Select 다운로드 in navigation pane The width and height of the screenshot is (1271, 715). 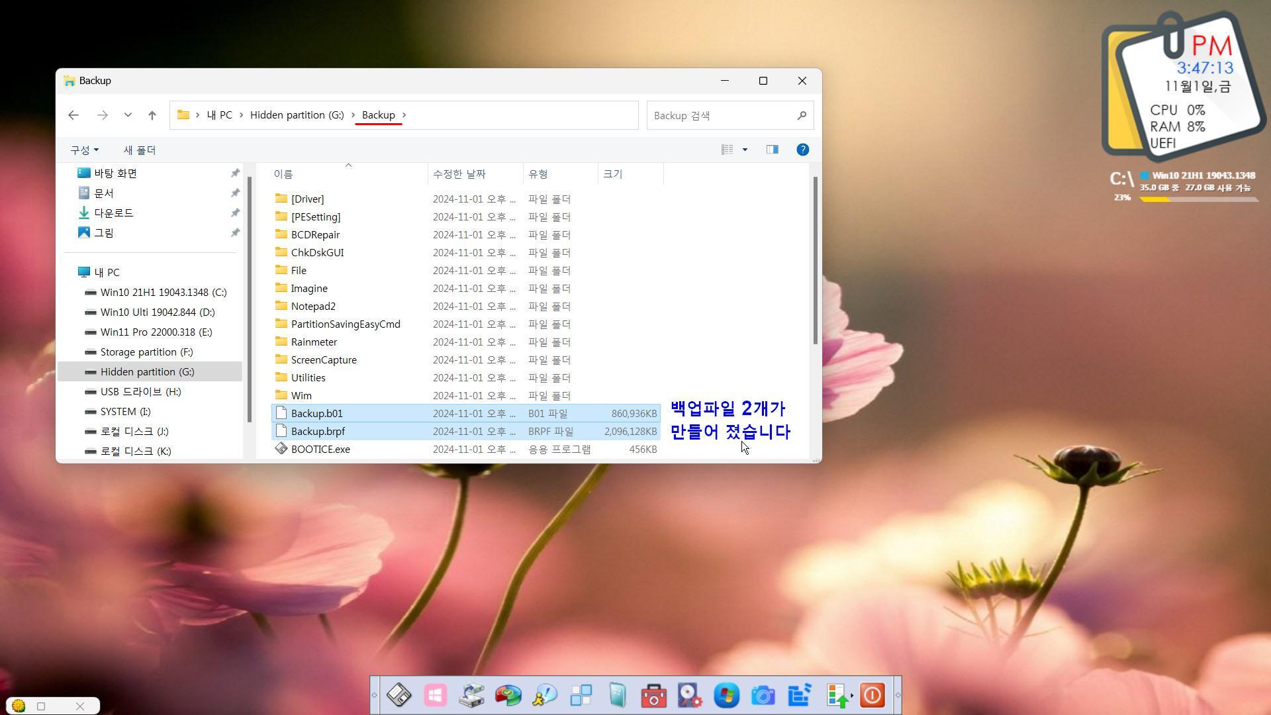(x=114, y=213)
